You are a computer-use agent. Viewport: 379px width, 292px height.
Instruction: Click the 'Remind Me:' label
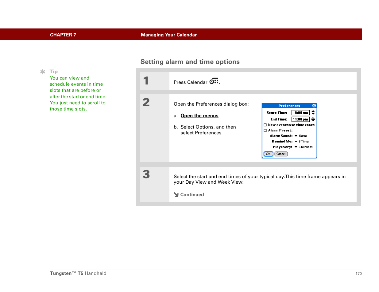click(282, 141)
